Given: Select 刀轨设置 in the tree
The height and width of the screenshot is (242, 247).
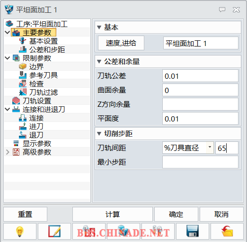Looking at the screenshot, I should (37, 101).
